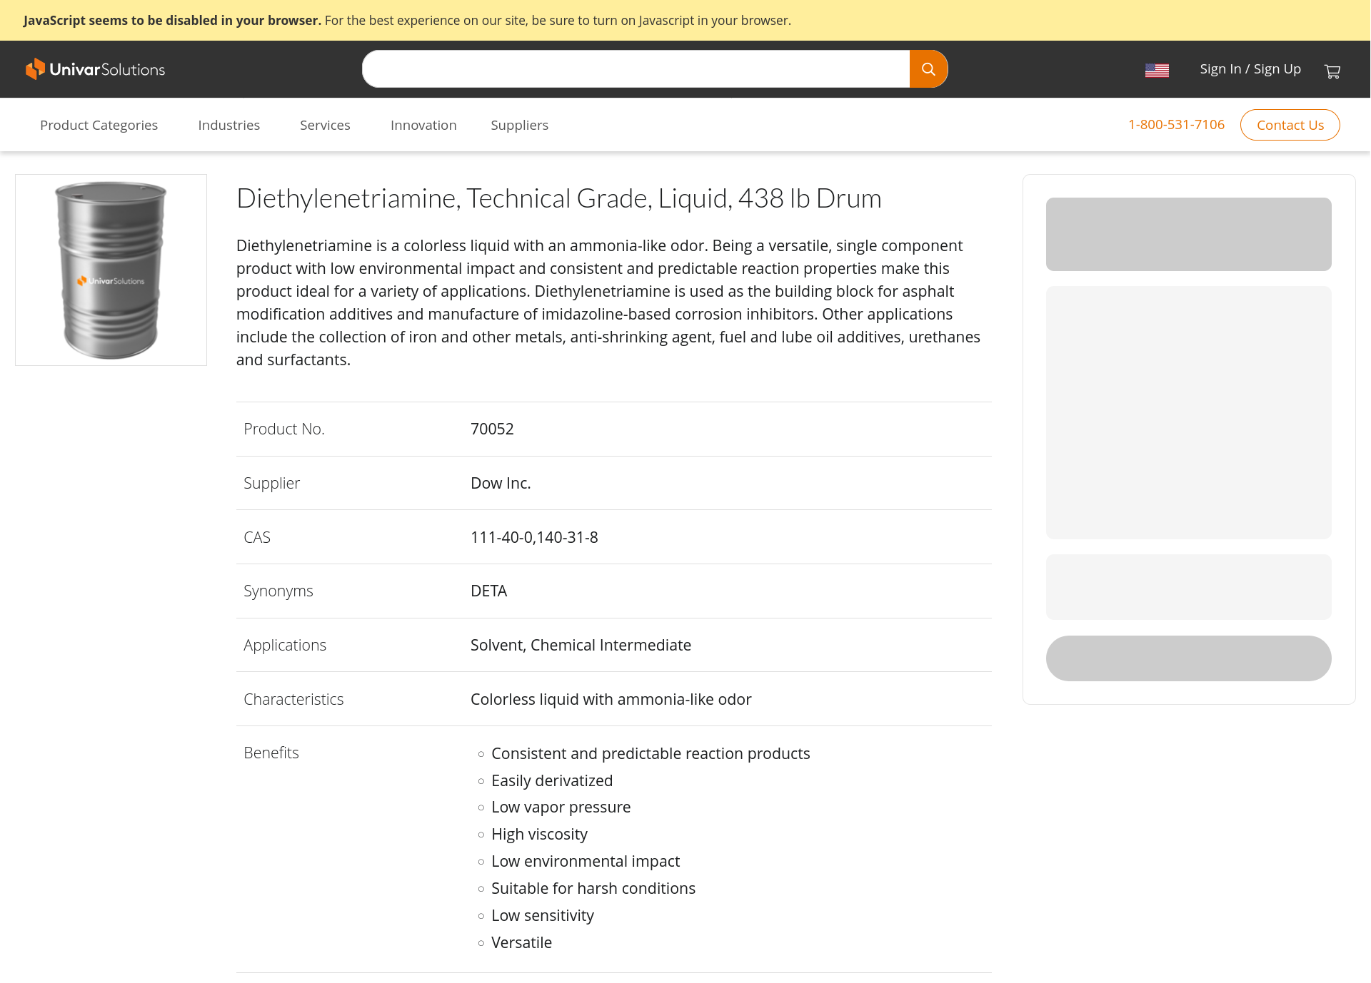Click the JavaScript disabled warning banner

tap(407, 20)
